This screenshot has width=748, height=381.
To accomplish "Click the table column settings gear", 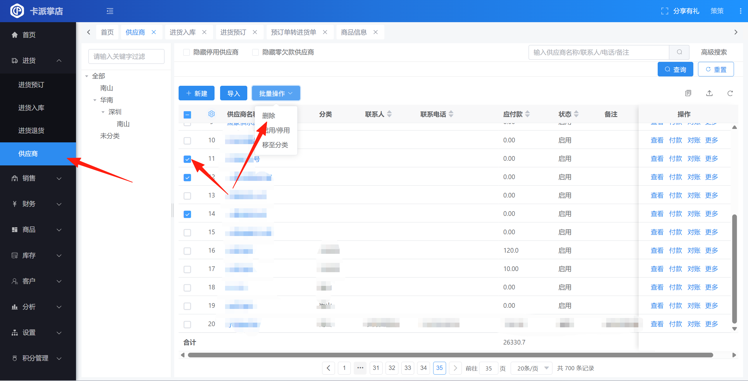I will click(211, 114).
